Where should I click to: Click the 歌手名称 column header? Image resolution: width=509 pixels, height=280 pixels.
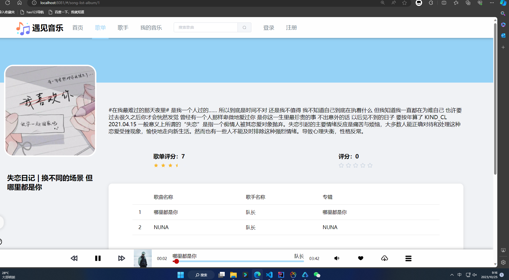[x=255, y=197]
